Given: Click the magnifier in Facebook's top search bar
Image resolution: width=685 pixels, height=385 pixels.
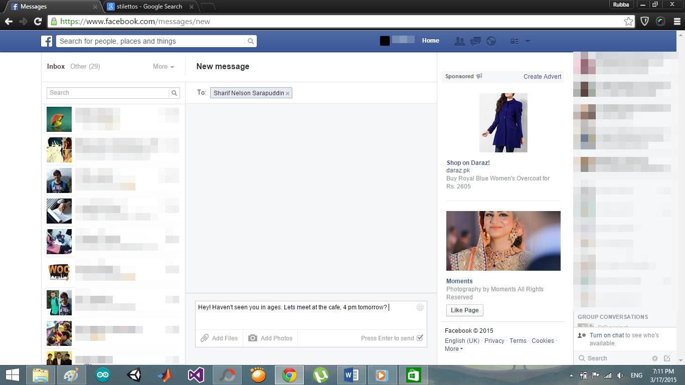Looking at the screenshot, I should (x=251, y=41).
